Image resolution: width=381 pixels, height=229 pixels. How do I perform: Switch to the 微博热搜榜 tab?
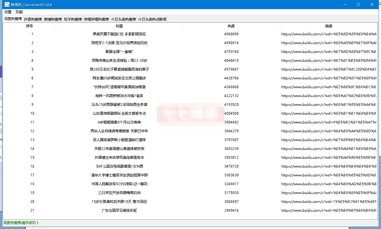click(53, 19)
